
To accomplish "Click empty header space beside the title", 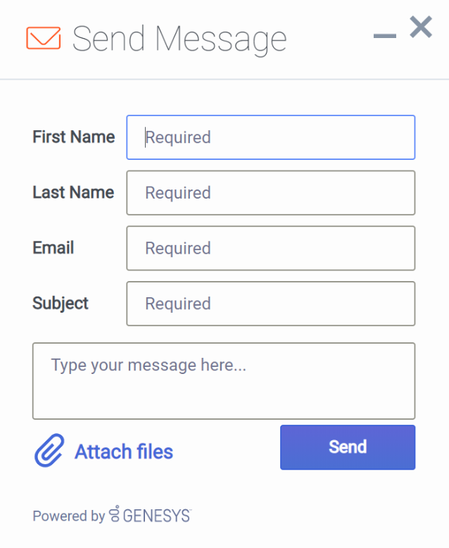I will (x=329, y=39).
